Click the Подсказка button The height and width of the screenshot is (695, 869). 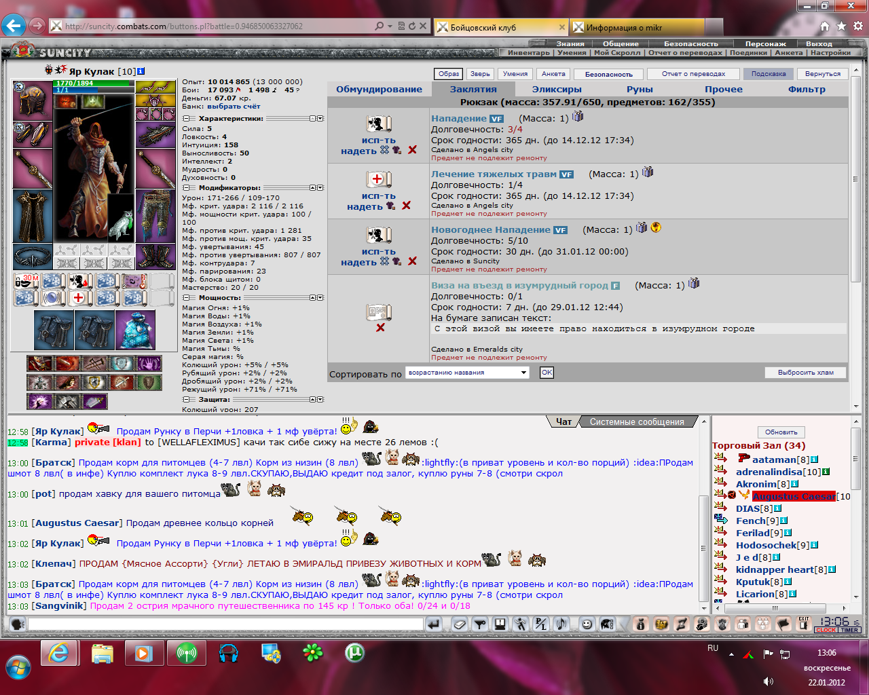[769, 74]
